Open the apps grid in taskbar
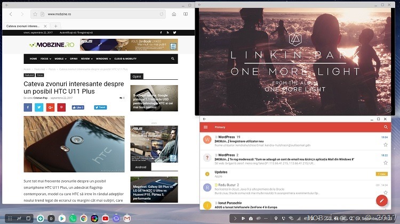 pyautogui.click(x=10, y=218)
